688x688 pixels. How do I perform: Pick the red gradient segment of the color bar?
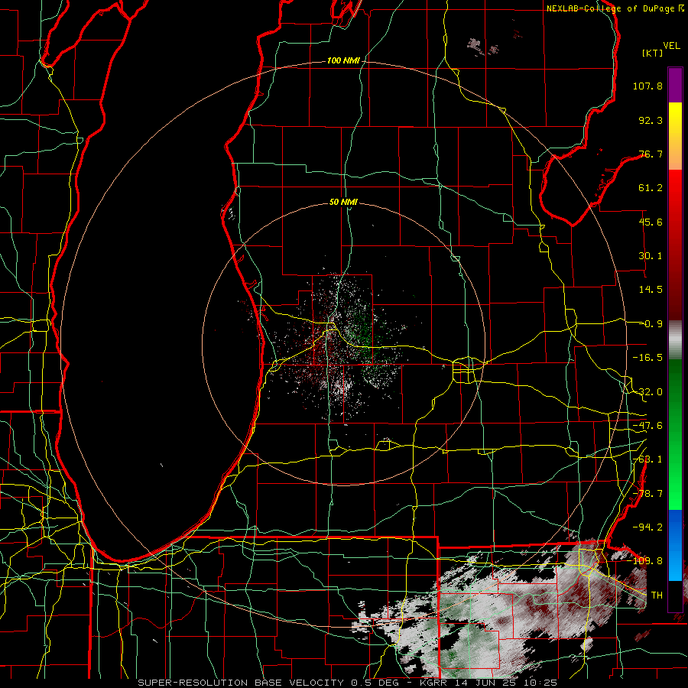tap(675, 245)
